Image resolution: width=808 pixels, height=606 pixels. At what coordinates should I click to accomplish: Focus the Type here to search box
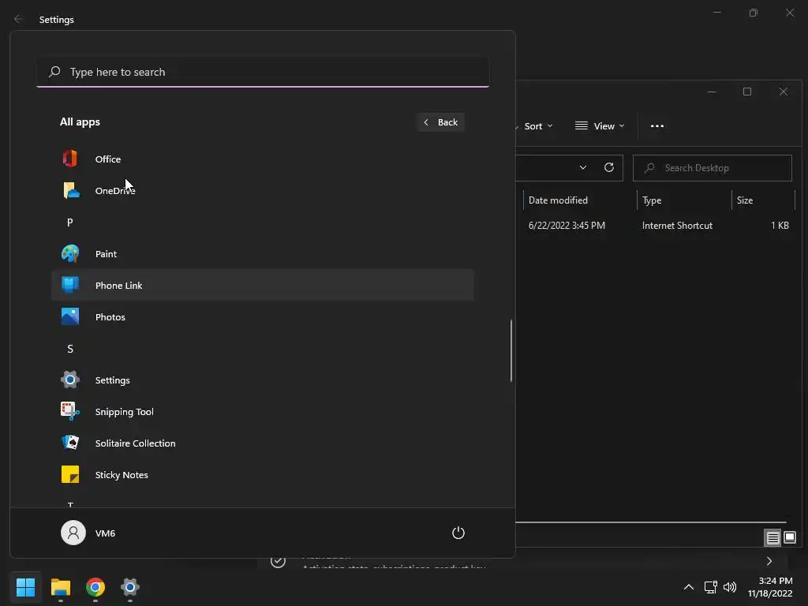tap(263, 72)
